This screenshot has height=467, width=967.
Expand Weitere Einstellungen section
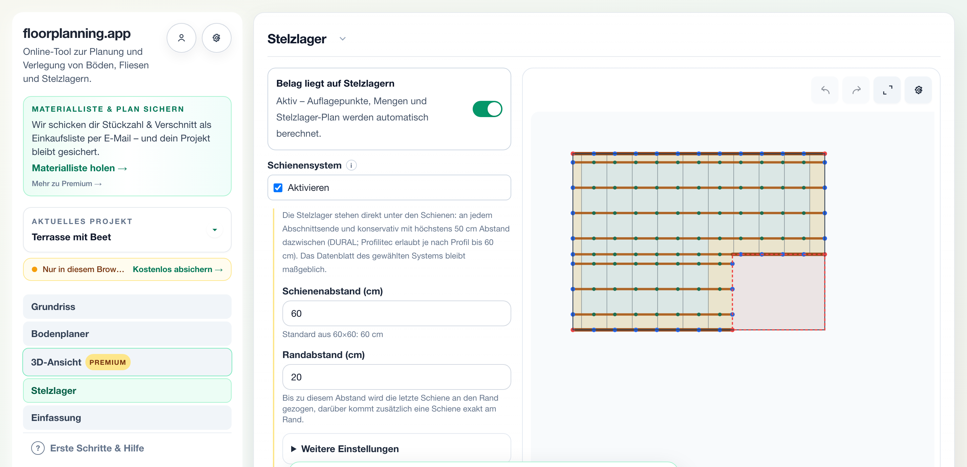[x=397, y=449]
